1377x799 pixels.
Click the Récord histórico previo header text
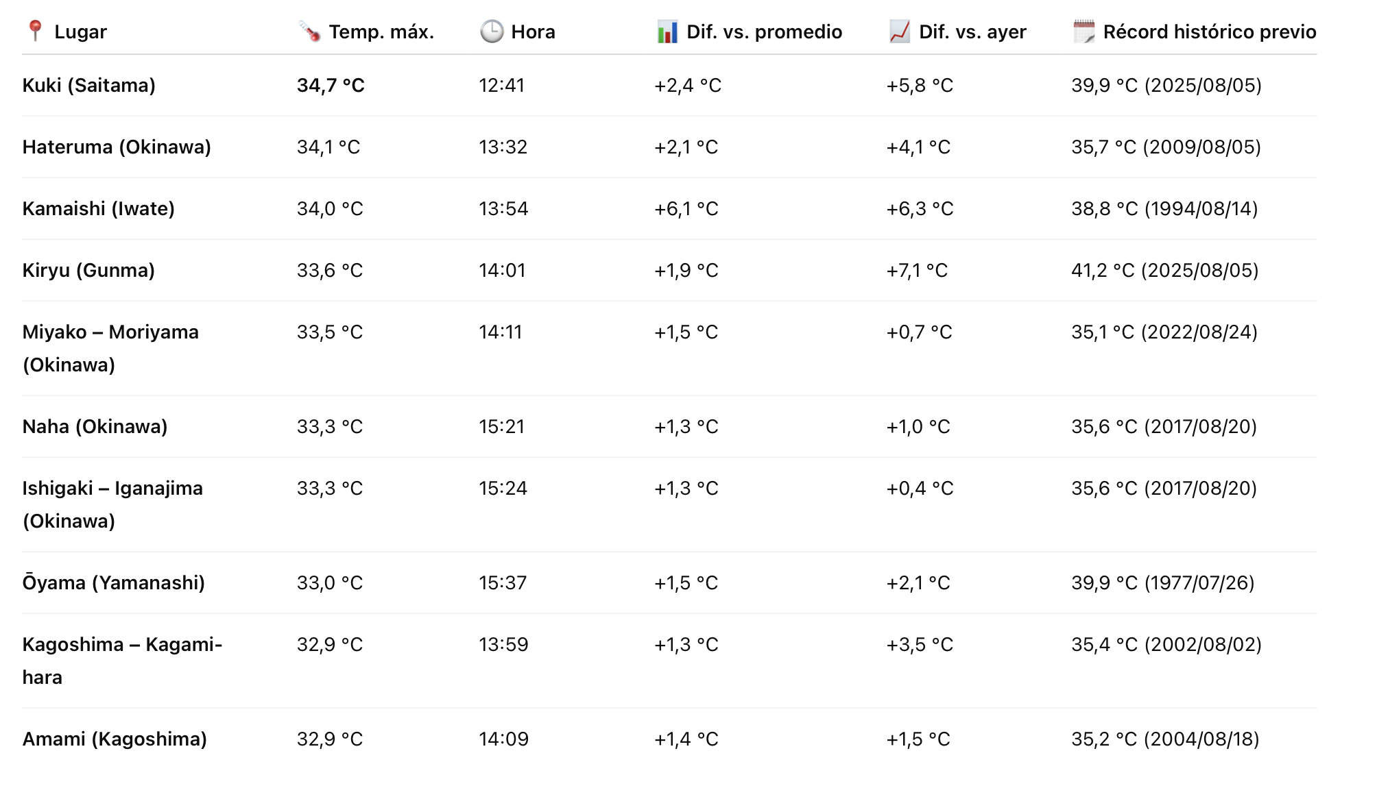[x=1209, y=32]
